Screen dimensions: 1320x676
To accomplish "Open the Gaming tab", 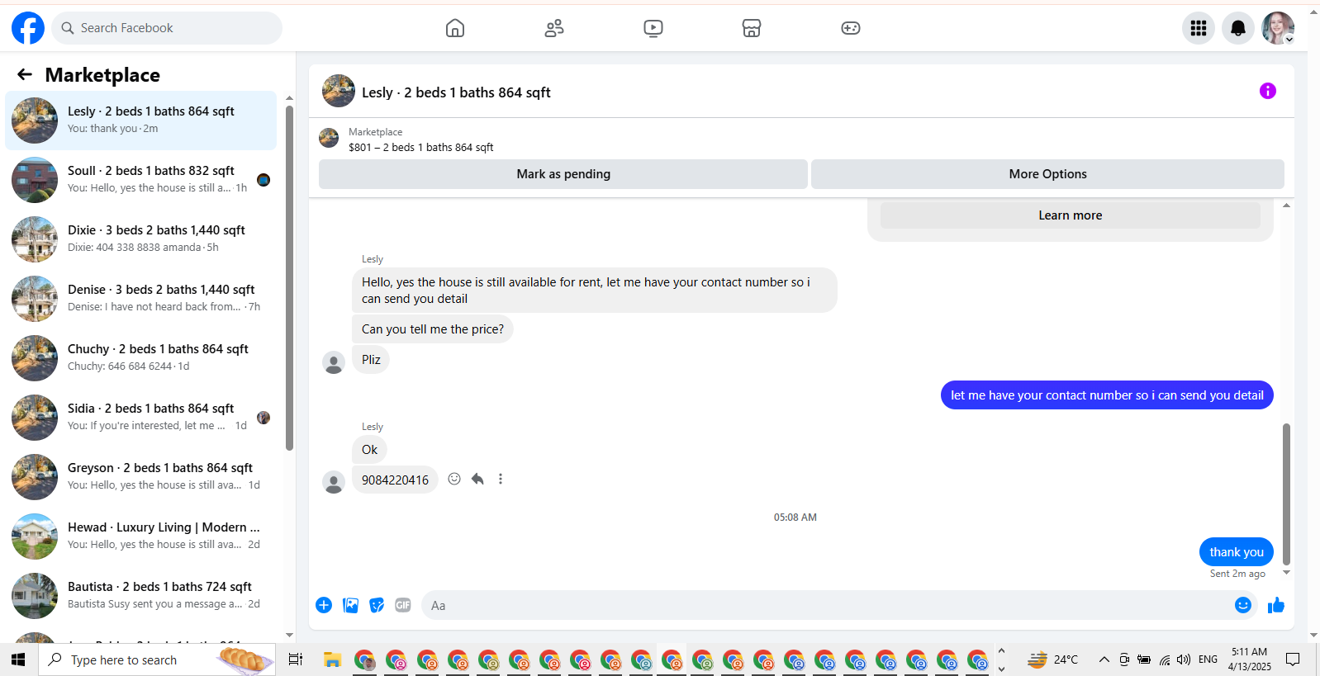I will 851,28.
